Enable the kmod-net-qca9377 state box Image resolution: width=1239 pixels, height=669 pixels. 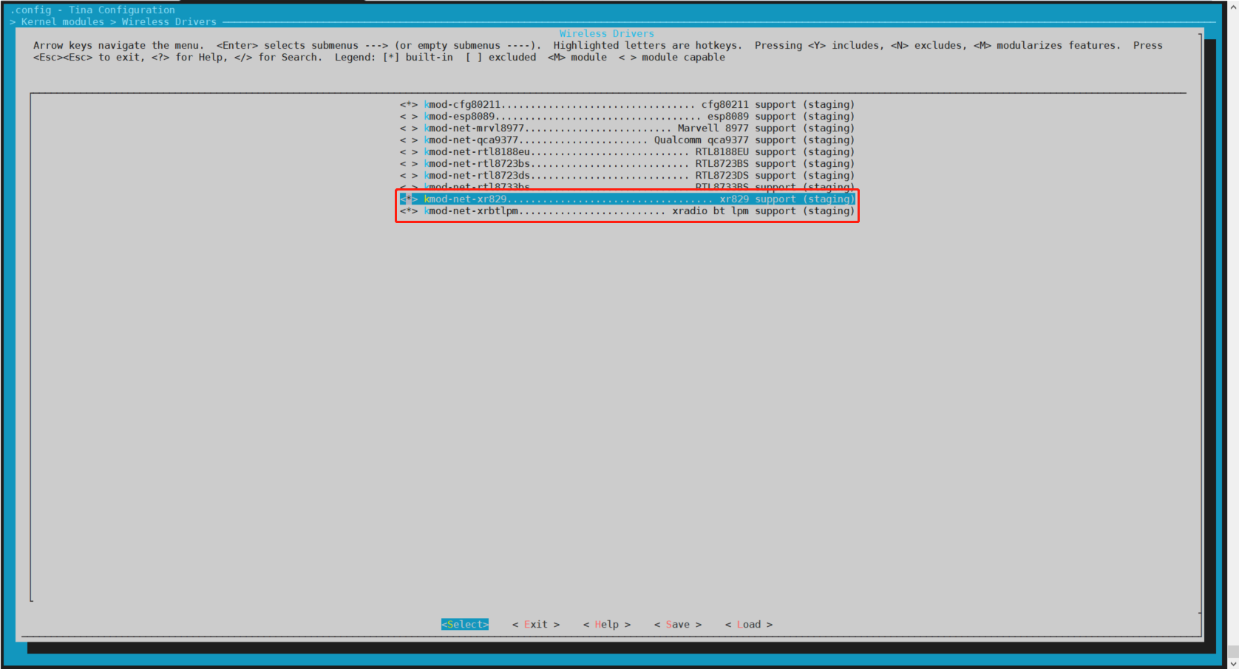coord(409,140)
